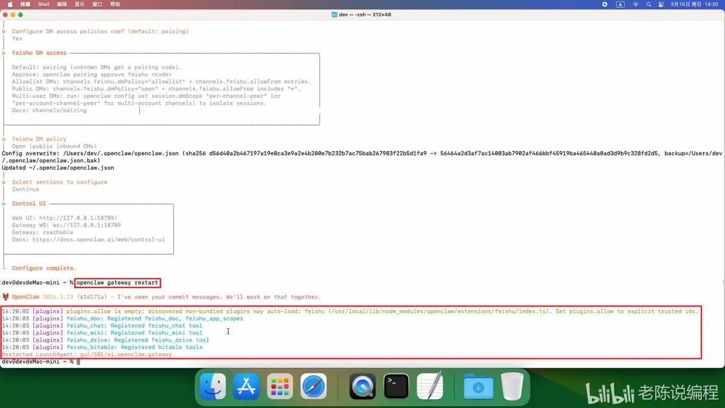The image size is (725, 408).
Task: Click the window title 'dev — -zsh — 212×48'
Action: click(x=365, y=15)
